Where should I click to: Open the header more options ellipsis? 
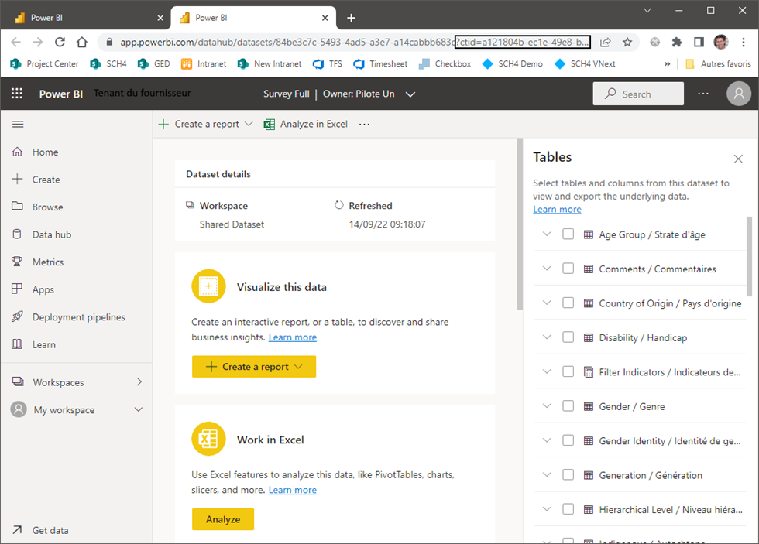click(703, 94)
